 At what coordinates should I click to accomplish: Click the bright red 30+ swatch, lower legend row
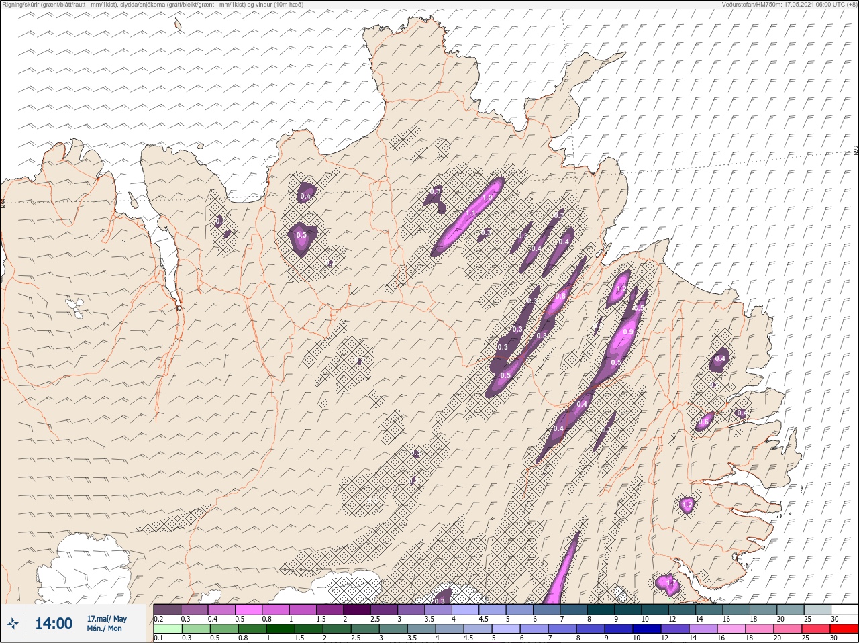tap(845, 629)
